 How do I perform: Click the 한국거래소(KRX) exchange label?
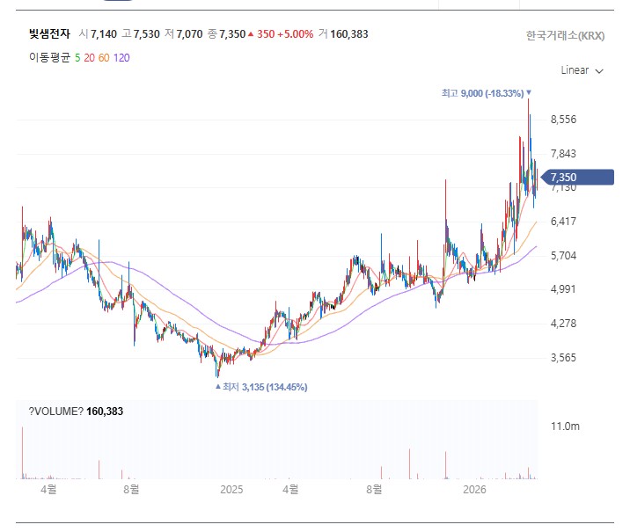click(565, 36)
